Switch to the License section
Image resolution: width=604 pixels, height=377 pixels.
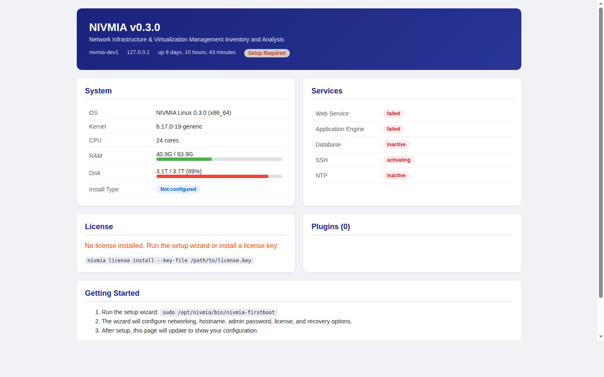(99, 226)
